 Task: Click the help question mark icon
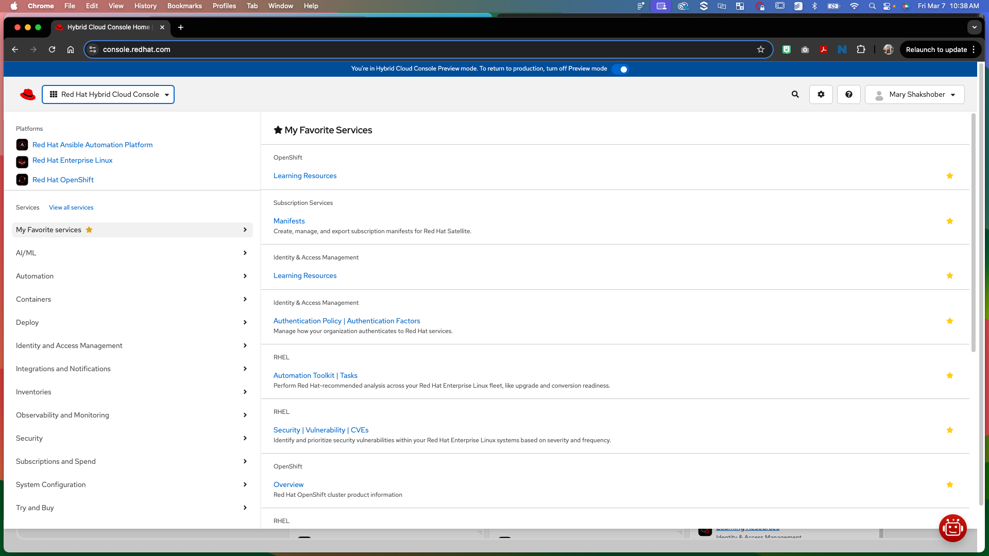pyautogui.click(x=849, y=94)
